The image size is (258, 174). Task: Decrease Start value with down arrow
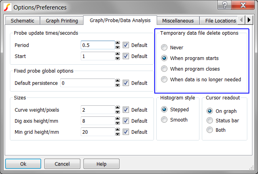(x=118, y=58)
